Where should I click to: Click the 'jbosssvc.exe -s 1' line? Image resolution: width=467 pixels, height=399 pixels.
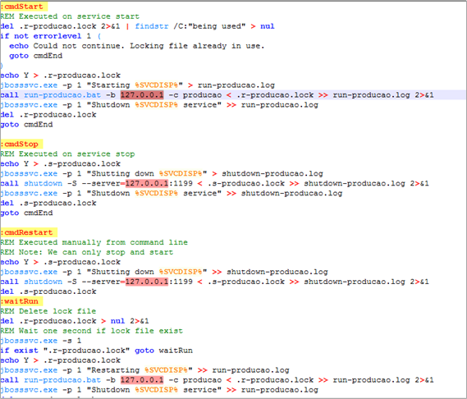click(41, 341)
